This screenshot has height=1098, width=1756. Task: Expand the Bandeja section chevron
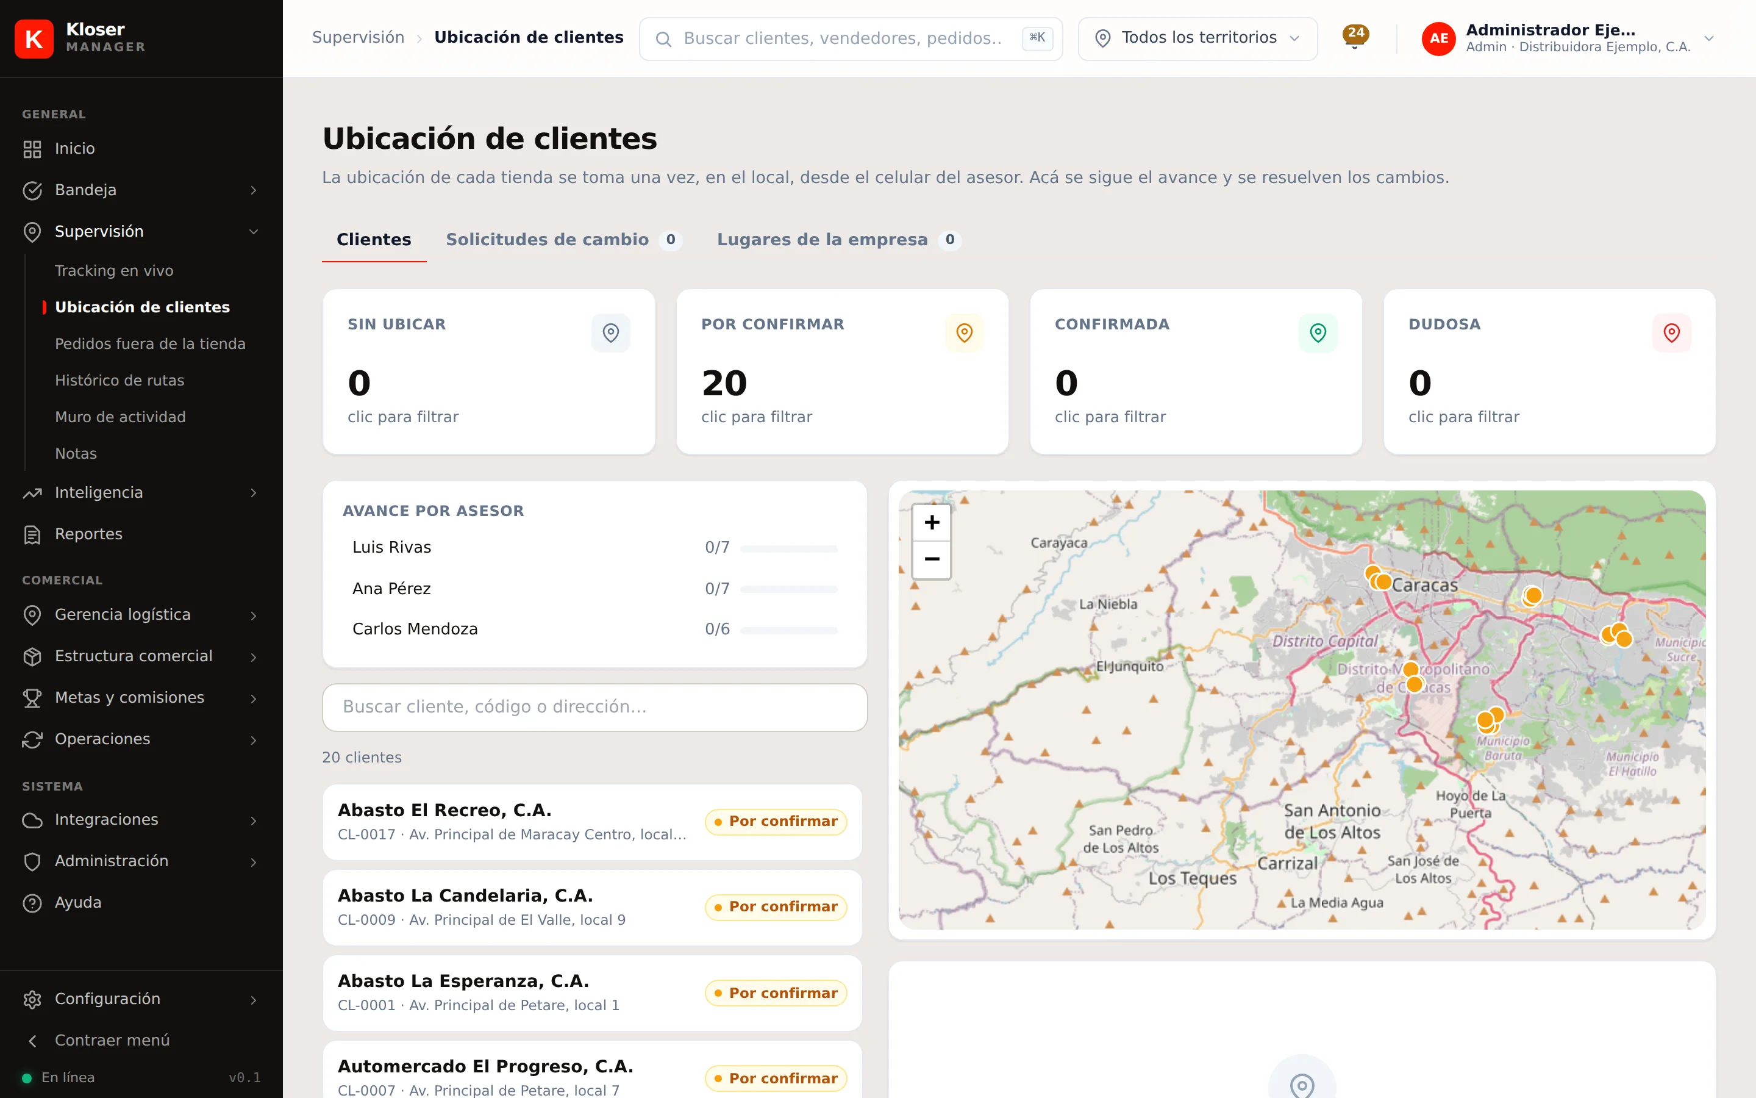[x=253, y=190]
